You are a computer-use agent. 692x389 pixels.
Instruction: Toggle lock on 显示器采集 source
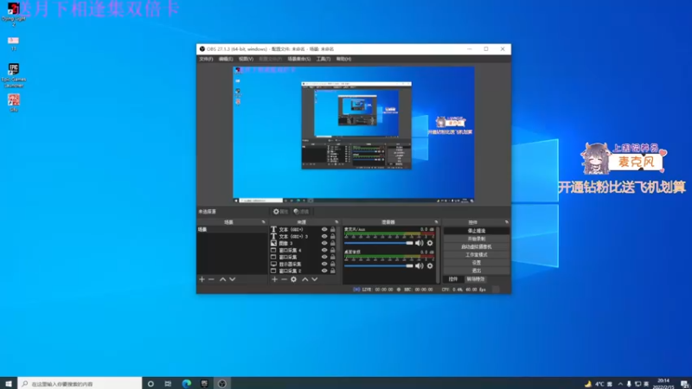click(333, 264)
